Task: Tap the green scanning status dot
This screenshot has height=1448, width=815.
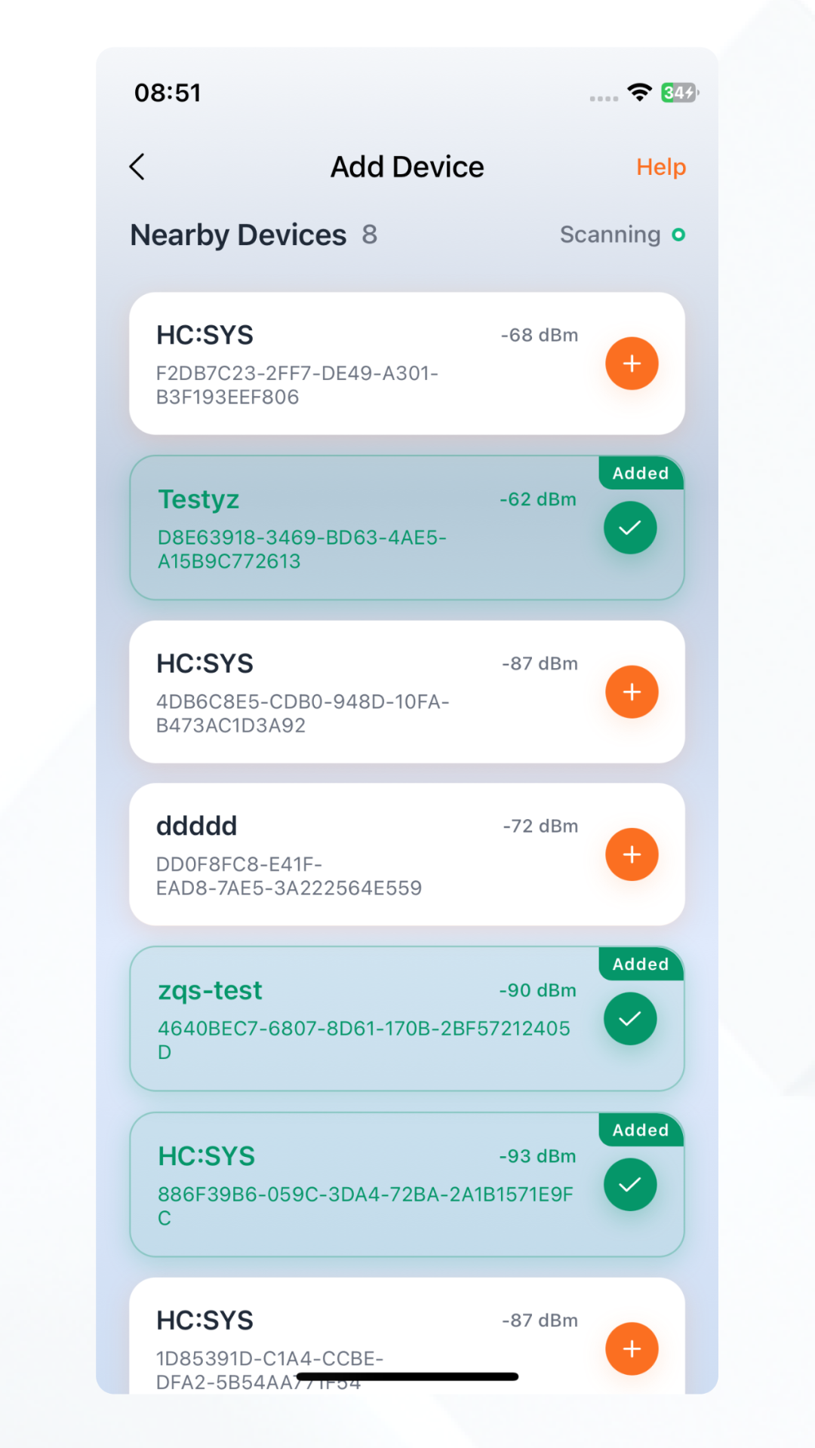Action: [x=678, y=235]
